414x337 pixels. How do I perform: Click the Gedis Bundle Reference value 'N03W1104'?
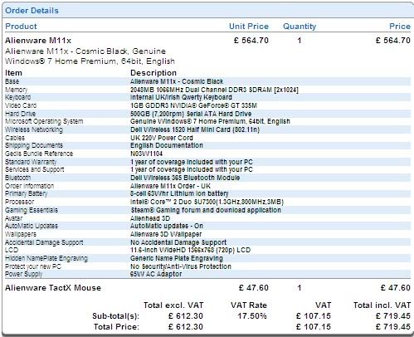pos(147,154)
